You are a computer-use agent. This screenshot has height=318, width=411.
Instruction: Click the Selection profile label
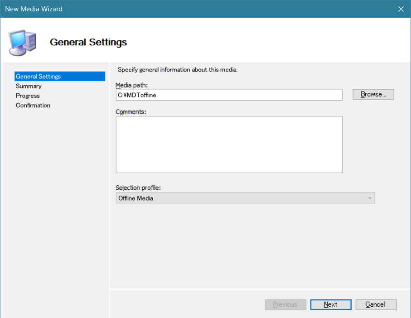click(138, 188)
